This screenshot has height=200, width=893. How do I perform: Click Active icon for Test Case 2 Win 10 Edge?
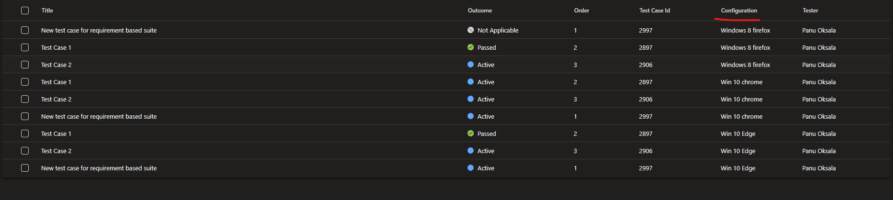click(470, 151)
